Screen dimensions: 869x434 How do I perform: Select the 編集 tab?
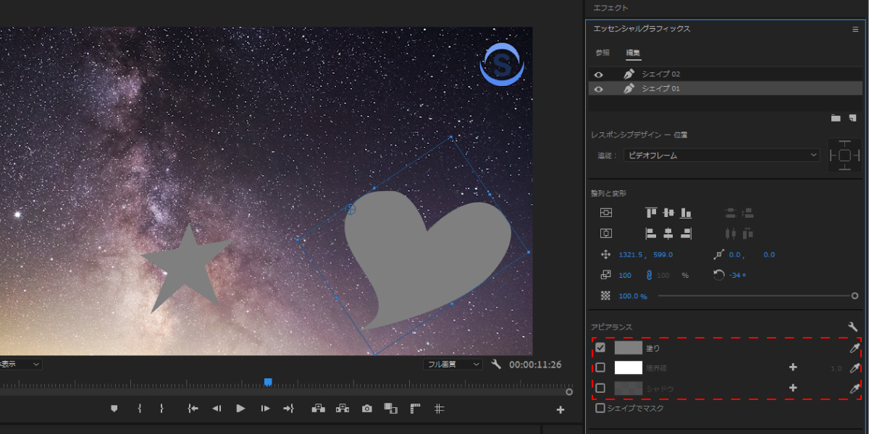(x=633, y=53)
